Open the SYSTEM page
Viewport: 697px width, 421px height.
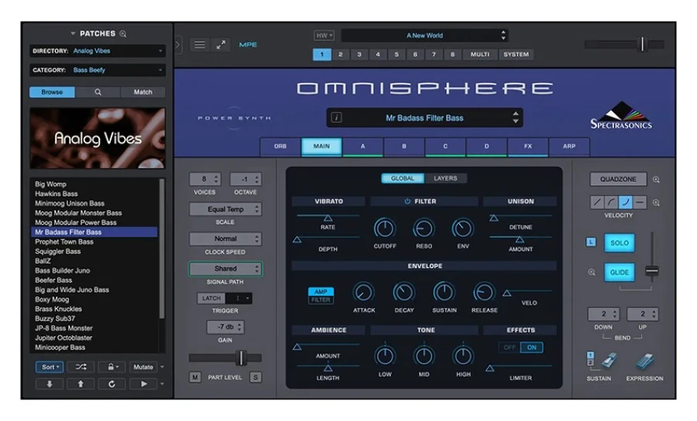[x=516, y=54]
